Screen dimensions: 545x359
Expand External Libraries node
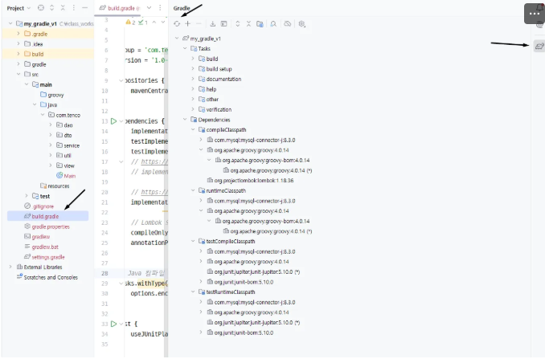pyautogui.click(x=10, y=267)
